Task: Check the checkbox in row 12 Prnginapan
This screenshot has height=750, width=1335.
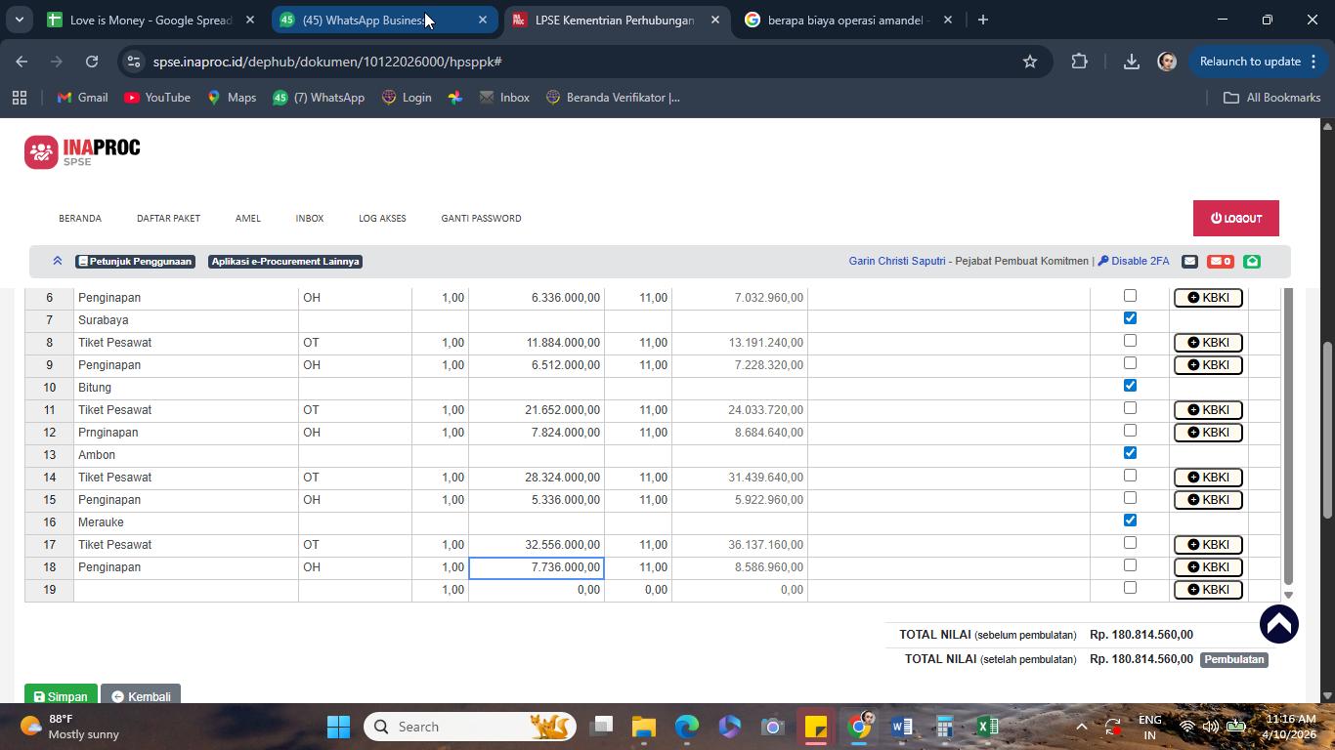Action: pyautogui.click(x=1130, y=431)
